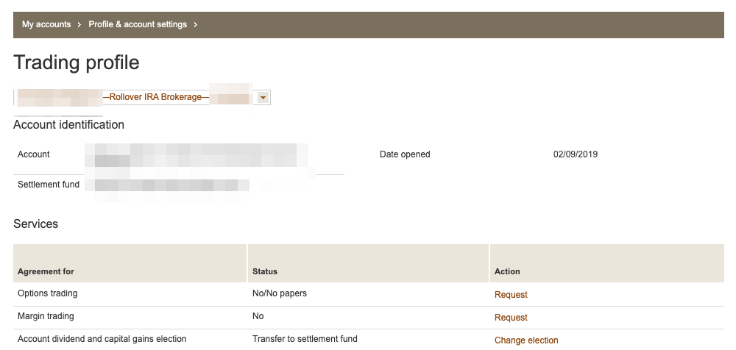Click the Trading profile page heading
736x350 pixels.
pyautogui.click(x=77, y=63)
